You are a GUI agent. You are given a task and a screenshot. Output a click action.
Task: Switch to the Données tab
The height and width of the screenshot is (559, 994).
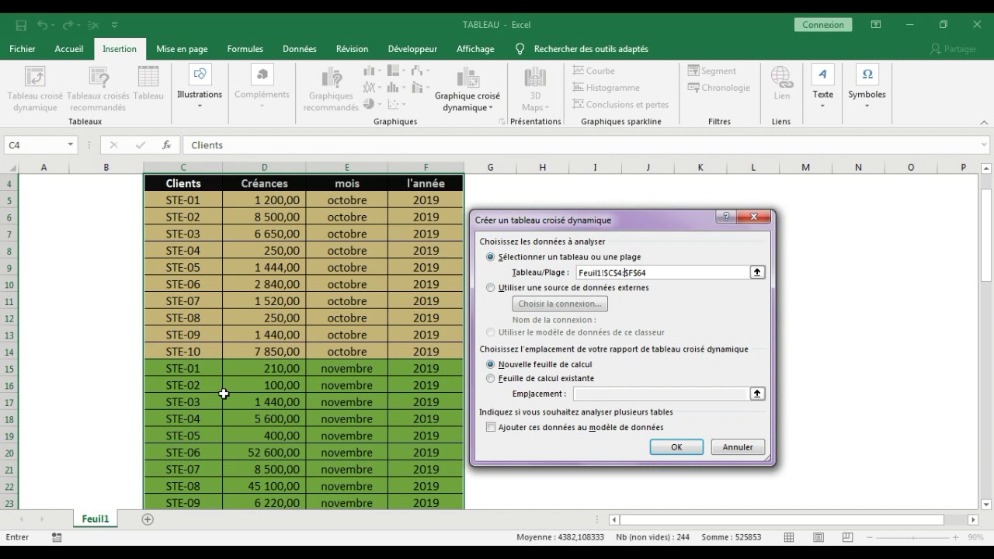tap(299, 49)
